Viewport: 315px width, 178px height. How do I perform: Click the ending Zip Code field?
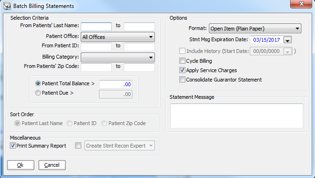coord(139,67)
